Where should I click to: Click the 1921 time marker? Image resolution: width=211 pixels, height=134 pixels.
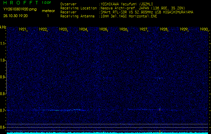click(x=23, y=29)
